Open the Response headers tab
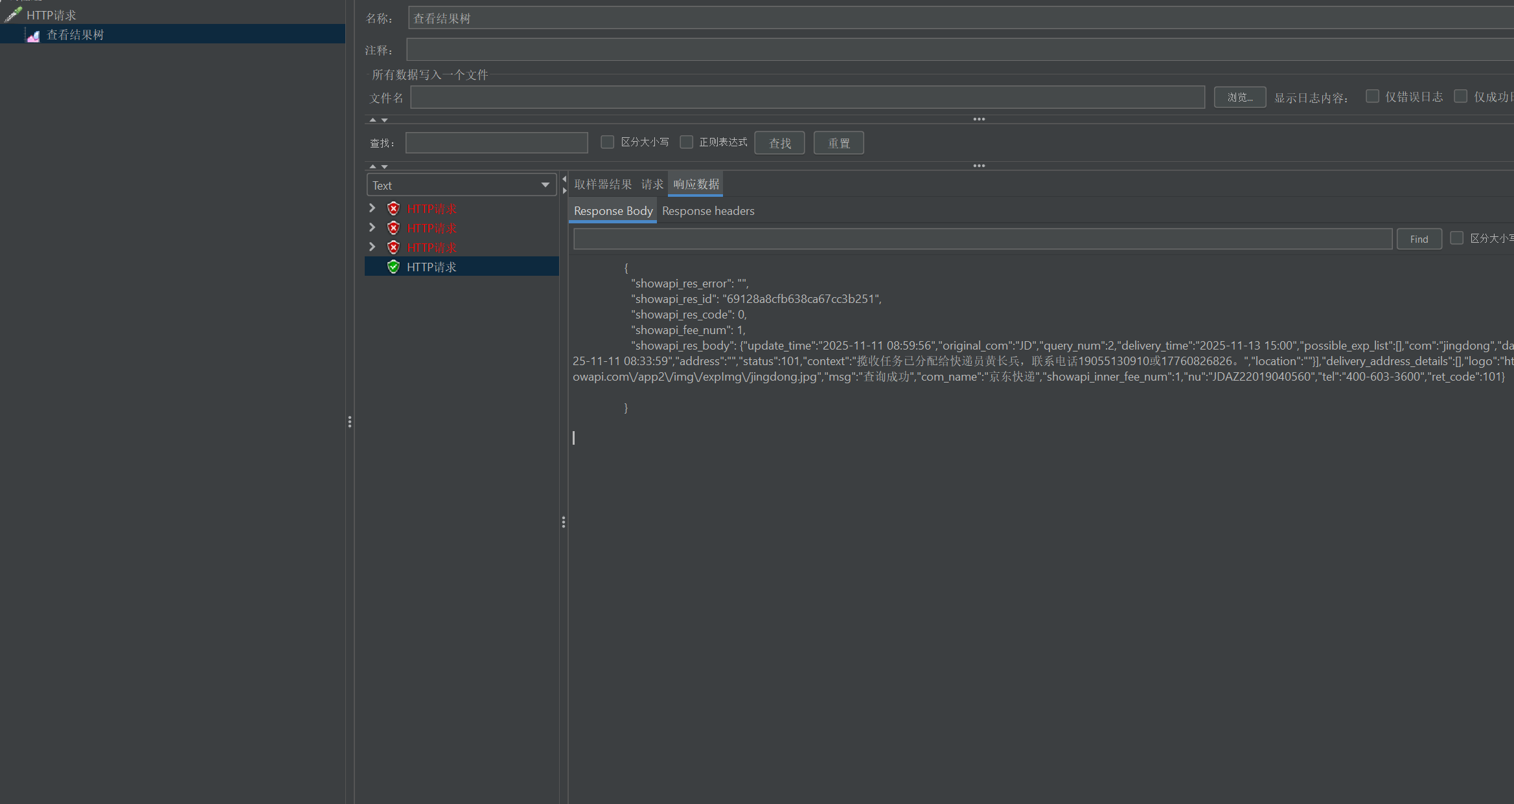 707,211
